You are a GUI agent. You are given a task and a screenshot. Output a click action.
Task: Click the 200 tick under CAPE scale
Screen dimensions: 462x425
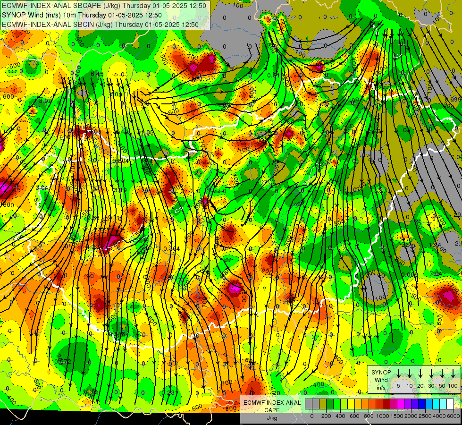326,416
